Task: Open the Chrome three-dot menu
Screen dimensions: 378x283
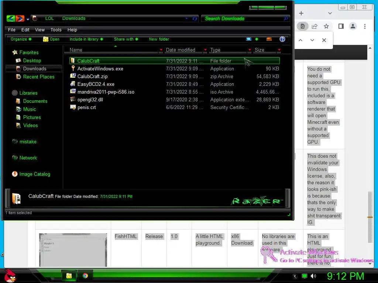Action: click(365, 26)
